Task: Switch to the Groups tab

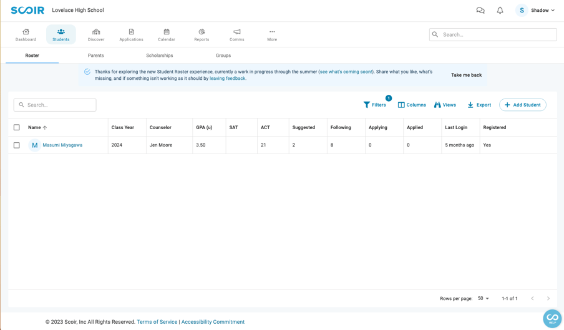Action: pos(223,56)
